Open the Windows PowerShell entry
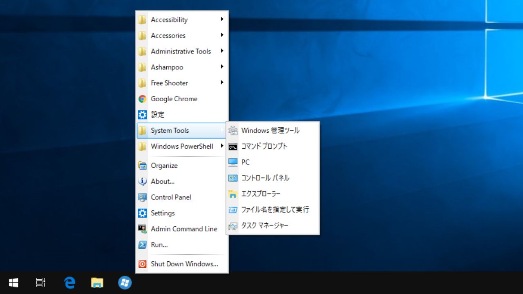This screenshot has height=294, width=523. (x=182, y=146)
